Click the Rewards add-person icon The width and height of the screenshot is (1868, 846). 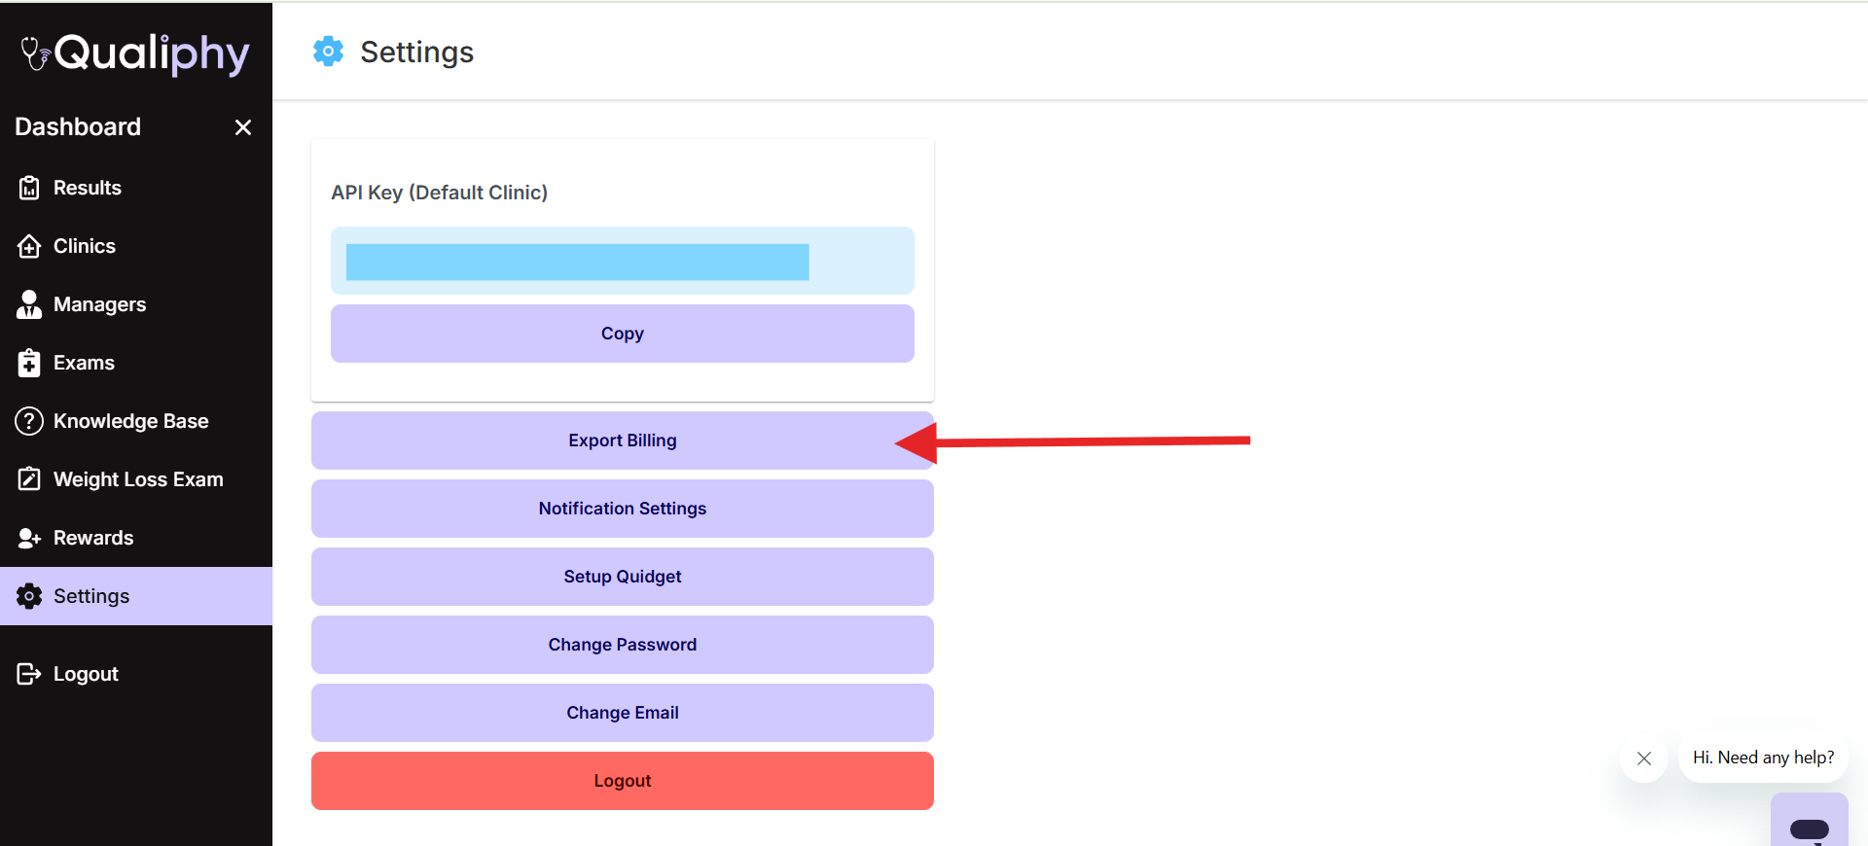click(29, 538)
